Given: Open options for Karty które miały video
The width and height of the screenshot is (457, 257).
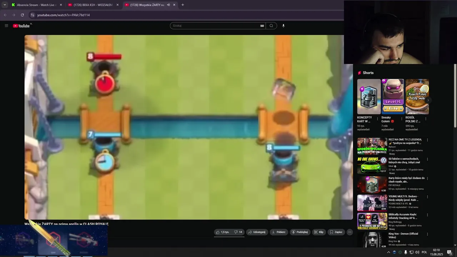Looking at the screenshot, I should click(x=427, y=178).
